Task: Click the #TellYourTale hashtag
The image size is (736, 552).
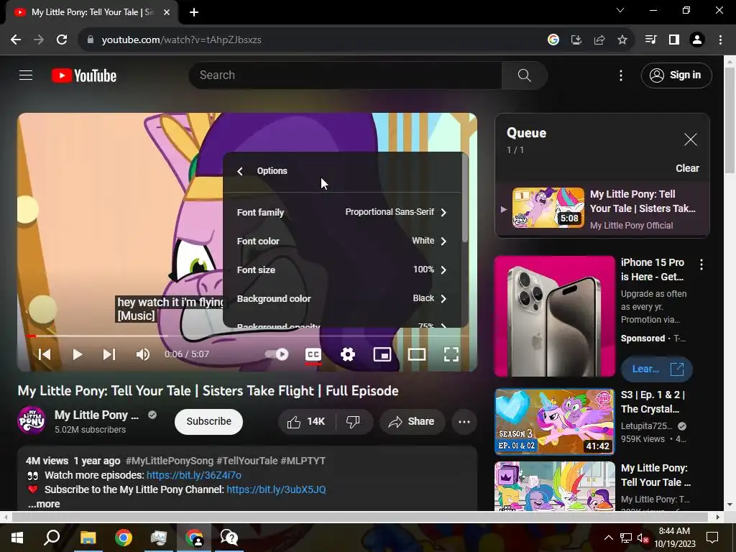Action: (247, 461)
